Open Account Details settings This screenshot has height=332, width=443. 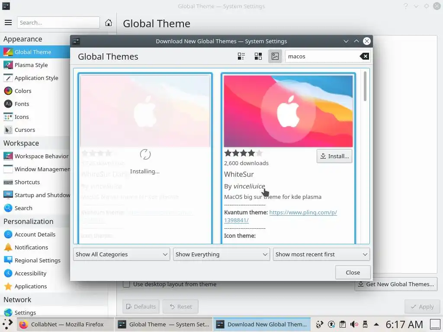pyautogui.click(x=35, y=234)
